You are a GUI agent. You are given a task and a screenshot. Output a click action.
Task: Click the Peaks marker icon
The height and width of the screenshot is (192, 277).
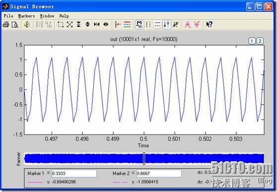tap(188, 24)
